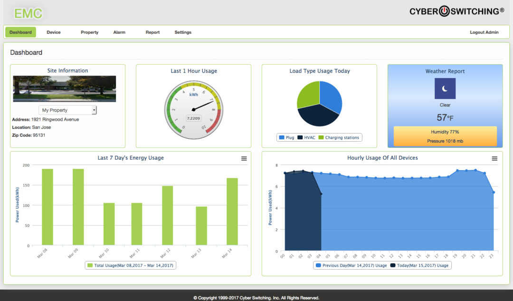Click the Last 1 Hour Usage title
This screenshot has height=301, width=513.
(x=194, y=71)
